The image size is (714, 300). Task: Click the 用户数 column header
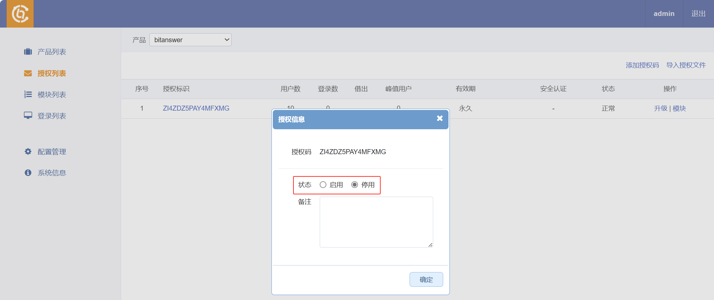[x=290, y=89]
